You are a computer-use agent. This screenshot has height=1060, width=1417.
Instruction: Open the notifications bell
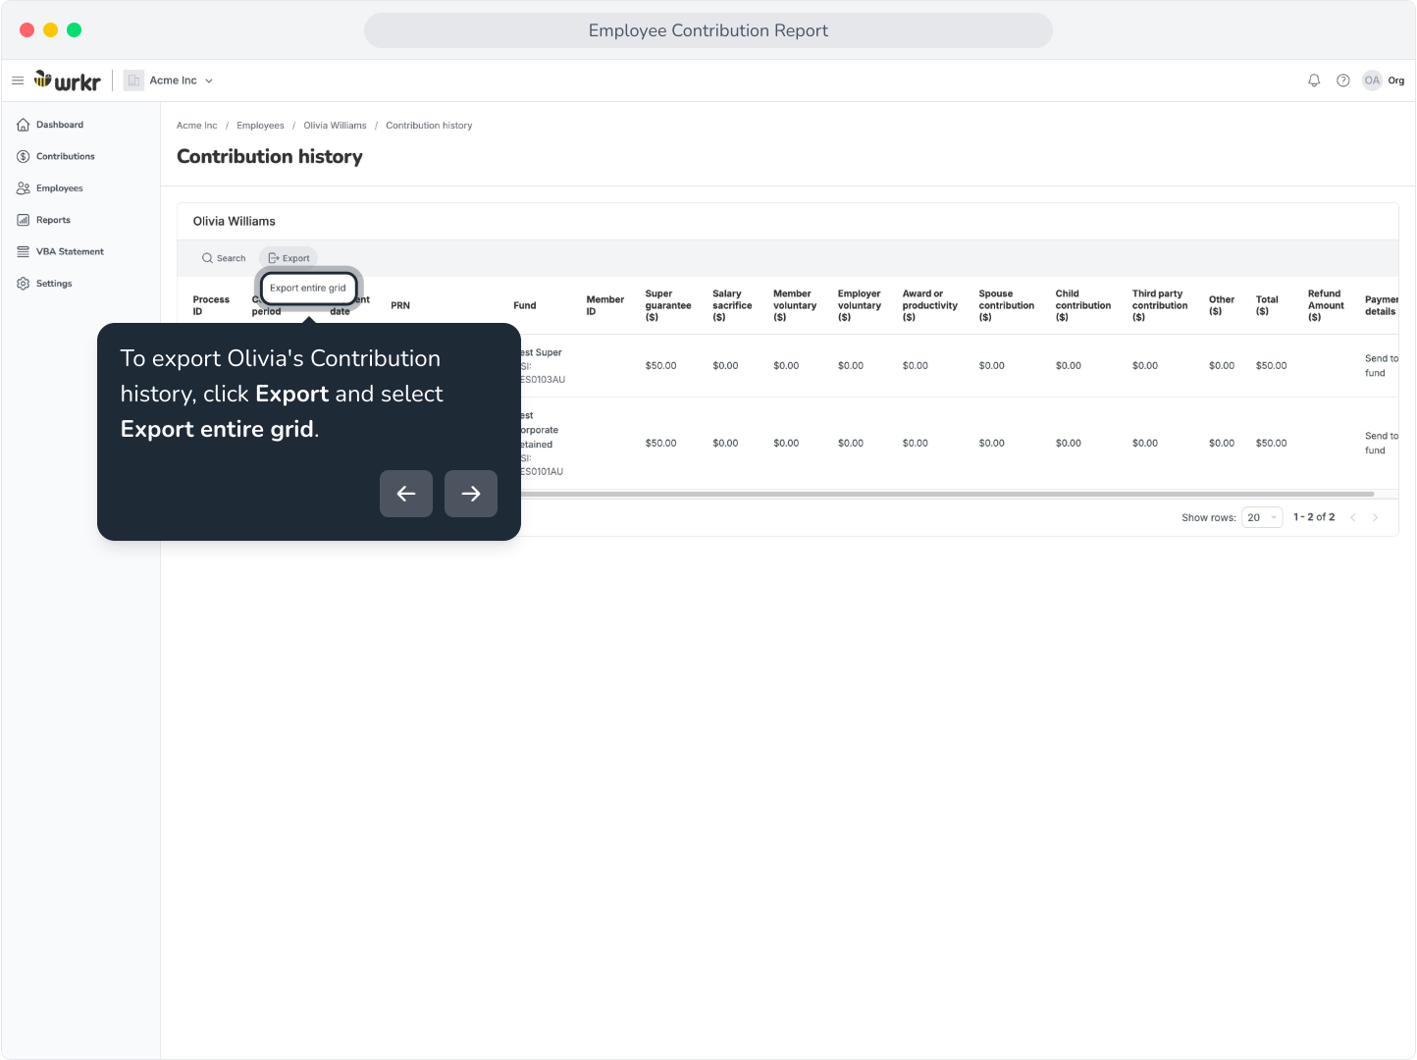coord(1314,80)
